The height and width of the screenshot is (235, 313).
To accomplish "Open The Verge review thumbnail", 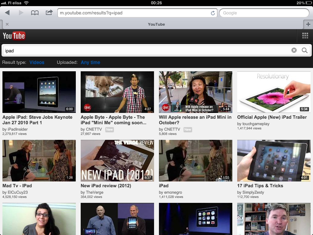I will (x=117, y=161).
